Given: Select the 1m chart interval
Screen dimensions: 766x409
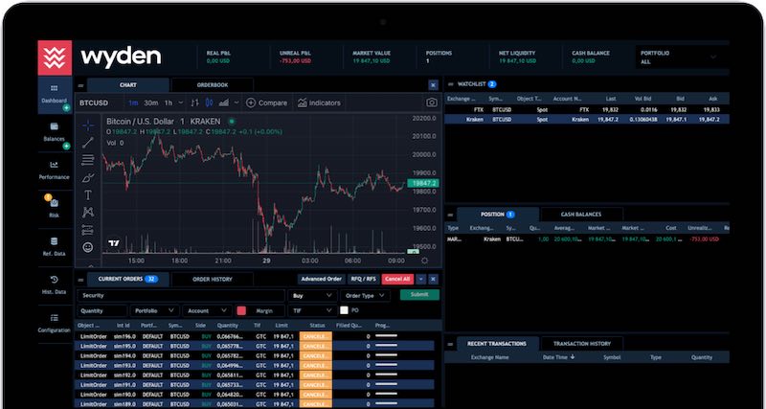Looking at the screenshot, I should [133, 102].
